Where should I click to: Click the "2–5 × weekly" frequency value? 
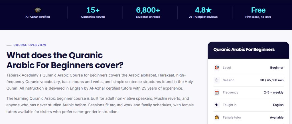point(274,92)
